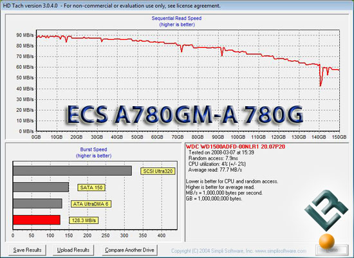This screenshot has height=258, width=354.
Task: Click the 90 MB/s axis label
Action: click(25, 35)
